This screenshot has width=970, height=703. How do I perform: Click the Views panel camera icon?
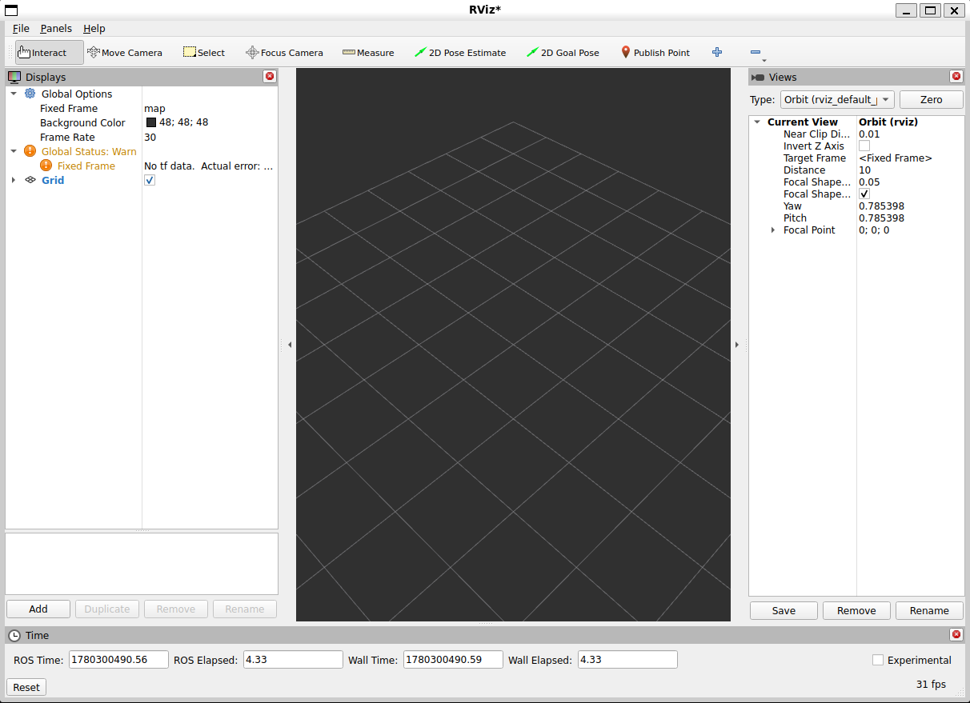click(758, 77)
